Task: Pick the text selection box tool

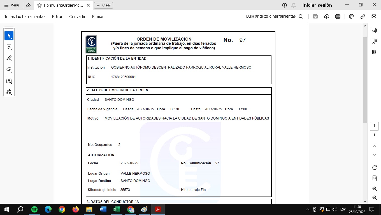Action: coord(9,81)
